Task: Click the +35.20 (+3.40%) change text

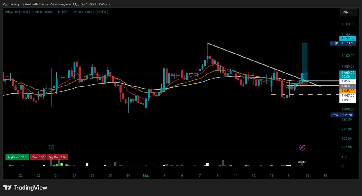Action: pyautogui.click(x=96, y=12)
